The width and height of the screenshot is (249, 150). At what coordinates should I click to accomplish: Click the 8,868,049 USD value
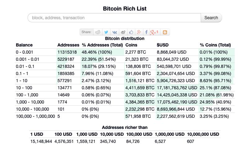click(x=172, y=52)
